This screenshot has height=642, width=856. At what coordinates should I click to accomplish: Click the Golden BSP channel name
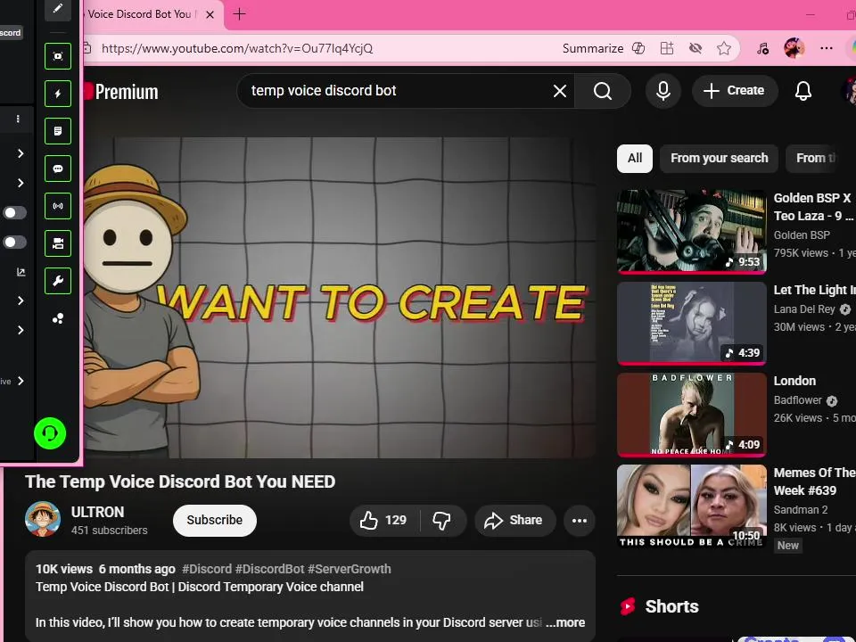point(802,235)
